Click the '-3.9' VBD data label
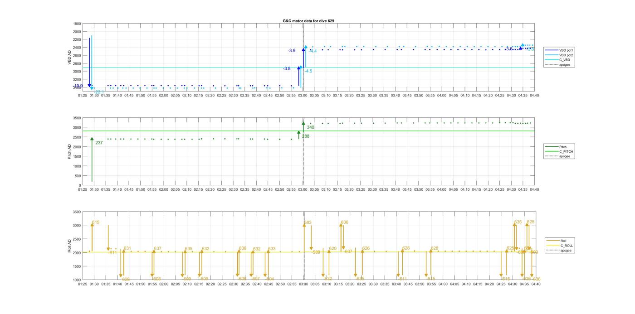The height and width of the screenshot is (314, 635). click(292, 51)
